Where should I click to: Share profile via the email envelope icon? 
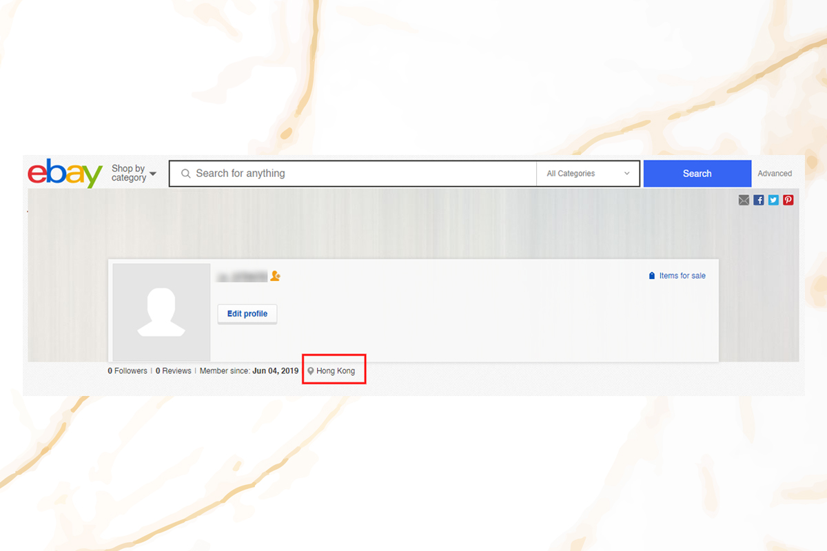[744, 200]
